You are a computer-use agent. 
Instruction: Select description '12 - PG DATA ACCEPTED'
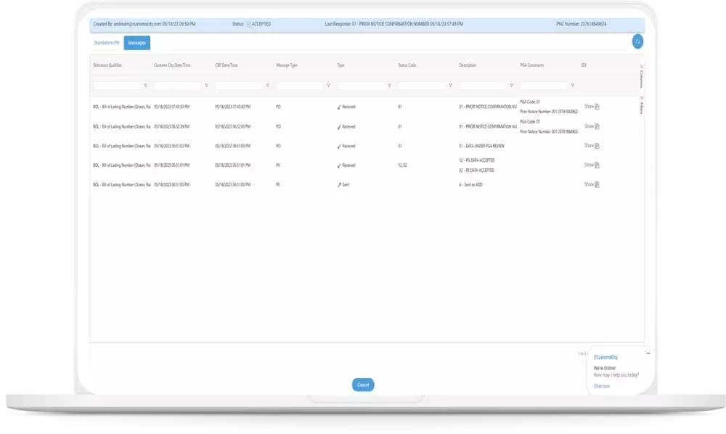tap(477, 160)
